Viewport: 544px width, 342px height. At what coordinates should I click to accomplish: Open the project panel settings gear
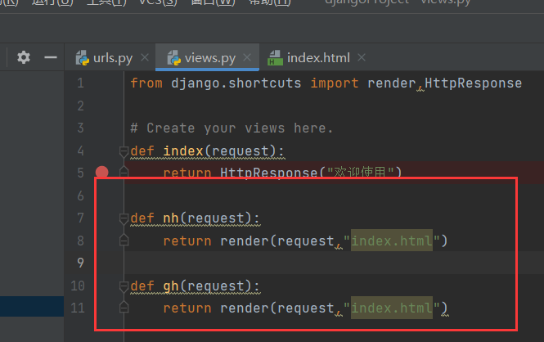(x=24, y=57)
